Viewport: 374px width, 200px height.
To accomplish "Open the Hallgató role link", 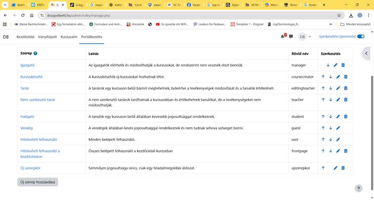I will coord(27,116).
